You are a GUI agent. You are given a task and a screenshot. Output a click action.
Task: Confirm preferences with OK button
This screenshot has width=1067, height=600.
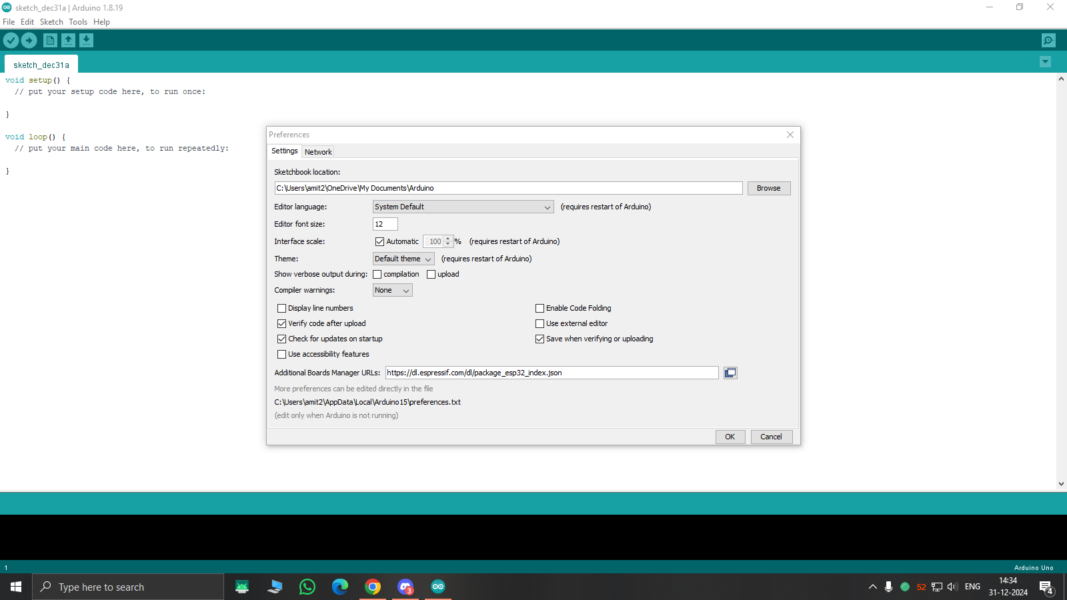[730, 437]
